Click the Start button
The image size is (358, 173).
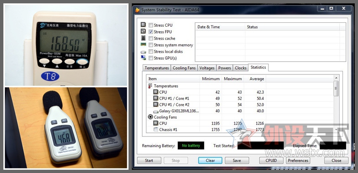pos(149,161)
